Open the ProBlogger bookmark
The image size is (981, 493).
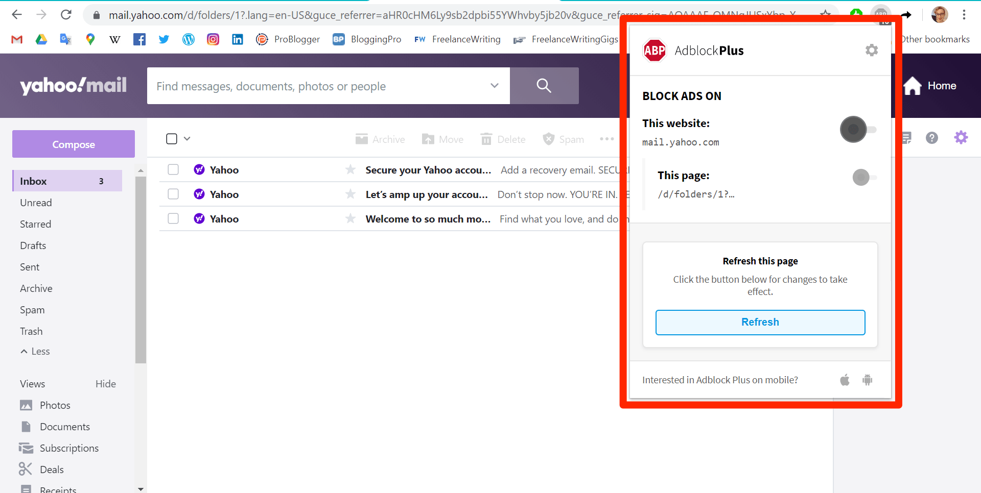[x=288, y=39]
